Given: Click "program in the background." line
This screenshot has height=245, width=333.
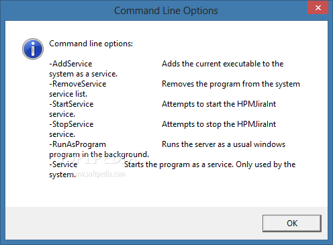Looking at the screenshot, I should click(x=99, y=154).
